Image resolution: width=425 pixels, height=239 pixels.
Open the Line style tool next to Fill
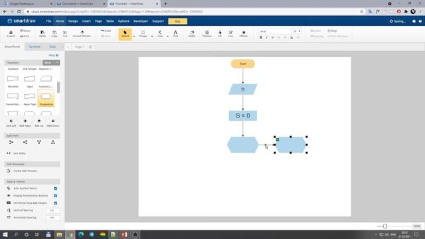[230, 34]
